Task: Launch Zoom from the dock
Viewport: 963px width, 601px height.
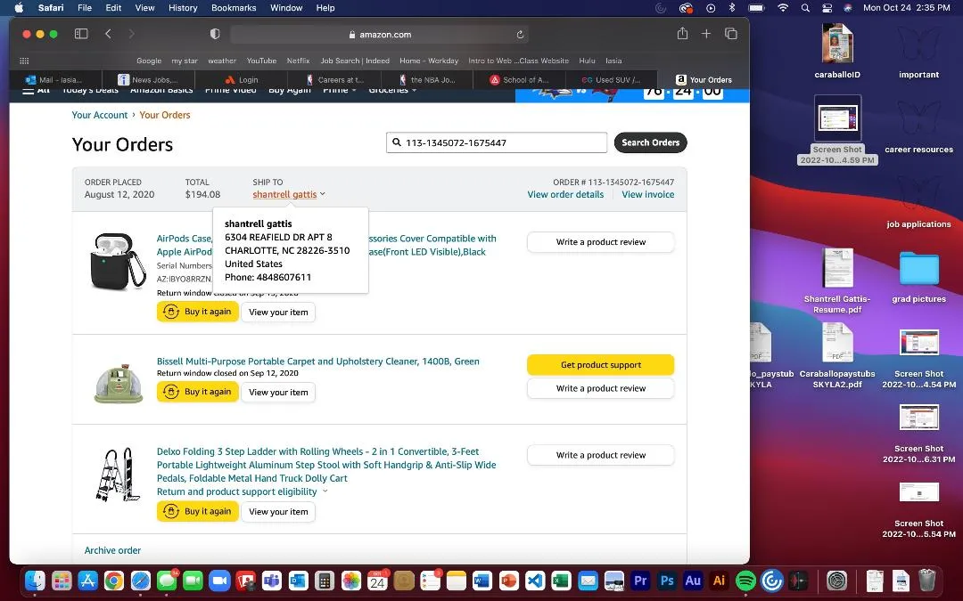Action: (220, 581)
